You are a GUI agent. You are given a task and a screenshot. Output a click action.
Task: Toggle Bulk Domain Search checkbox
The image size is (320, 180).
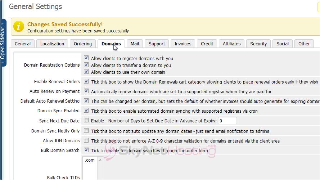(86, 150)
